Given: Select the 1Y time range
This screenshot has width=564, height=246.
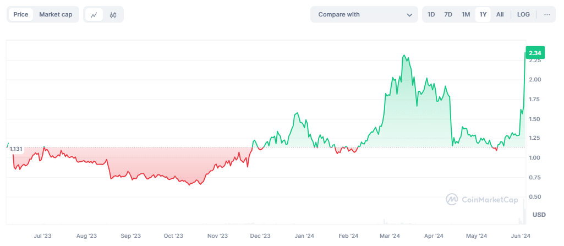Looking at the screenshot, I should (x=483, y=15).
